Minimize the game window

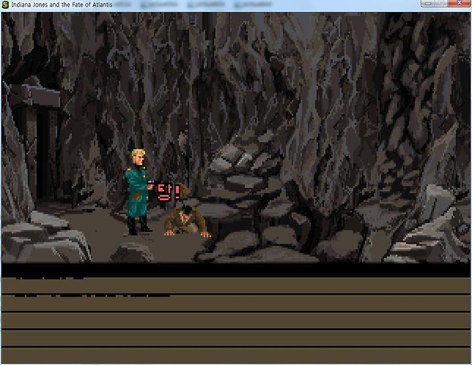point(427,3)
